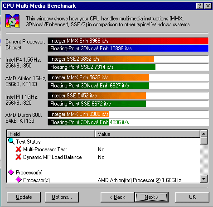Click the No value of Dynamic MP Load Balance

click(x=101, y=157)
